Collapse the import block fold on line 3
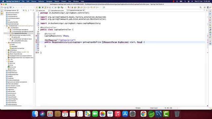The image size is (212, 119). point(39,17)
